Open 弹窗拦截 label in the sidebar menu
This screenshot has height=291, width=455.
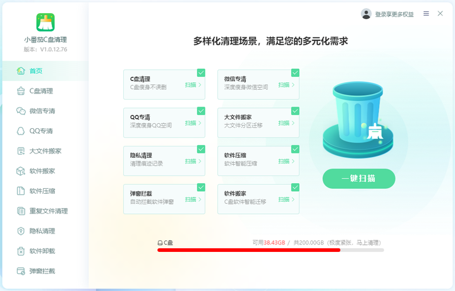42,271
